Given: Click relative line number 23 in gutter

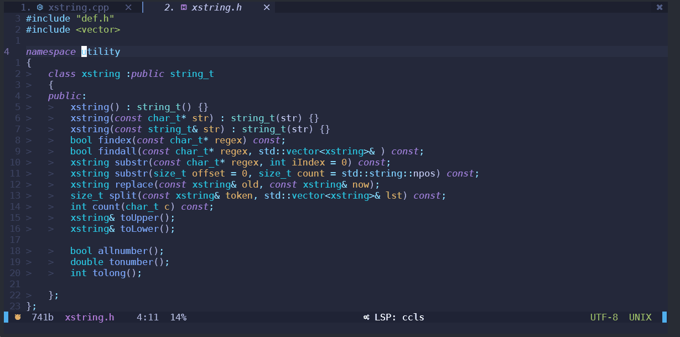Looking at the screenshot, I should pos(15,306).
